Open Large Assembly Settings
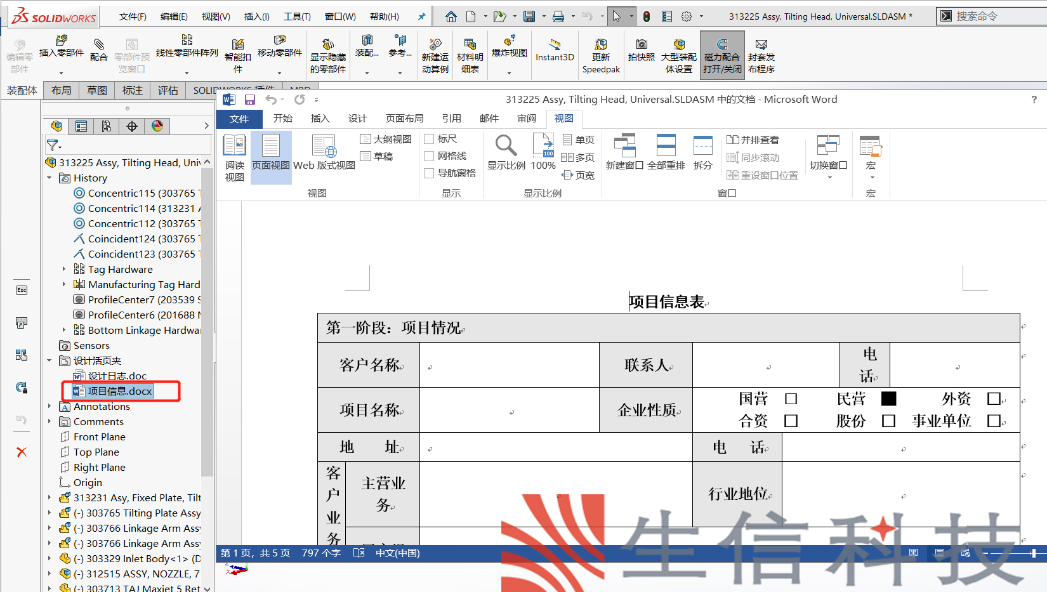This screenshot has height=592, width=1047. pos(679,55)
